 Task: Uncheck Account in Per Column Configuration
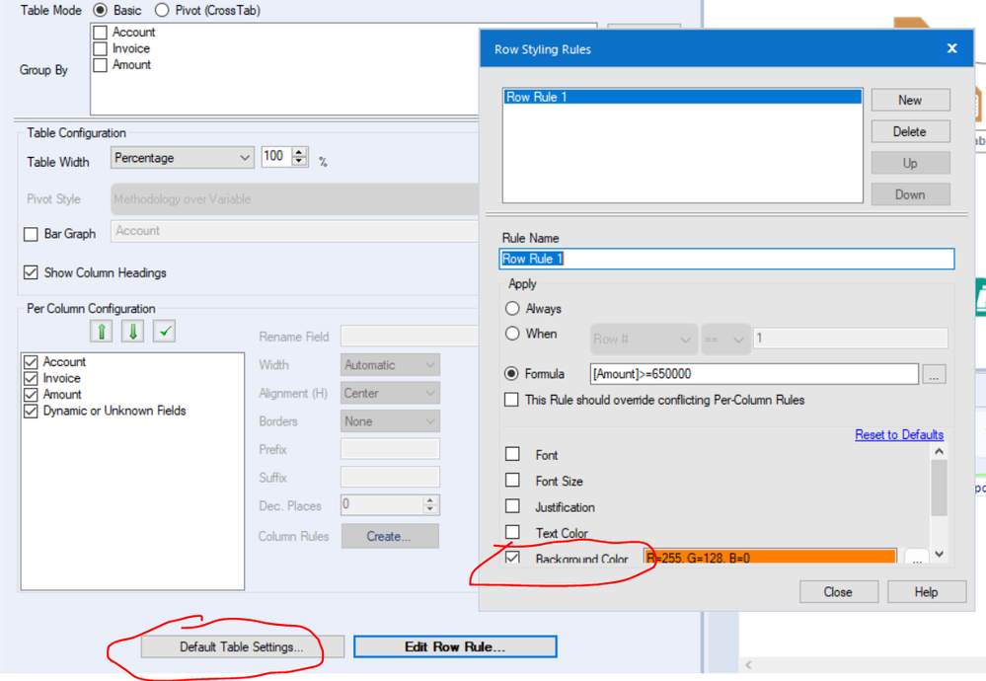(x=31, y=362)
